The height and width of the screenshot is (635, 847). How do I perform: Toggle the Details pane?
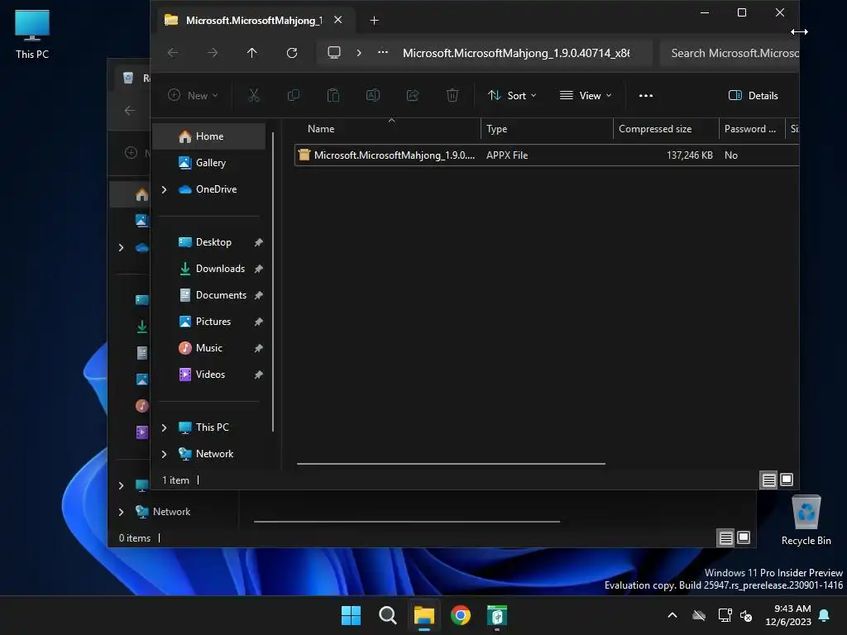(x=753, y=96)
